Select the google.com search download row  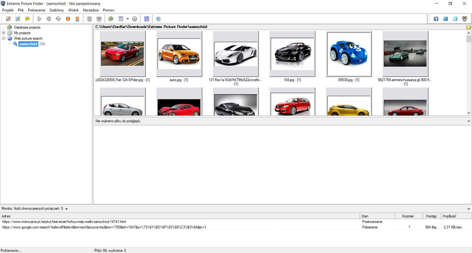(236, 227)
